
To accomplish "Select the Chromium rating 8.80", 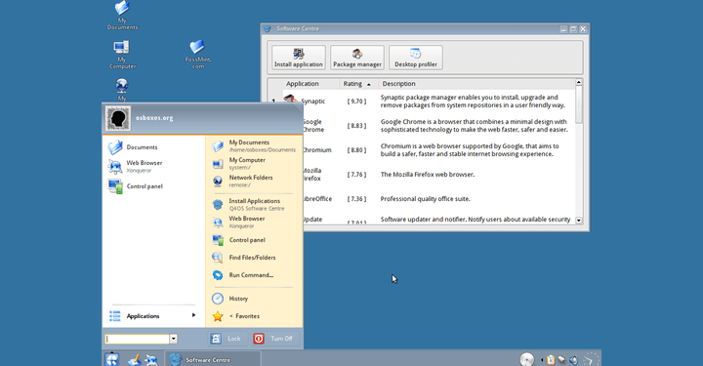I will pos(357,150).
